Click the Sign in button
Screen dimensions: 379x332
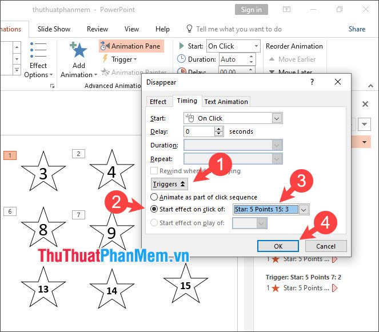[x=252, y=9]
